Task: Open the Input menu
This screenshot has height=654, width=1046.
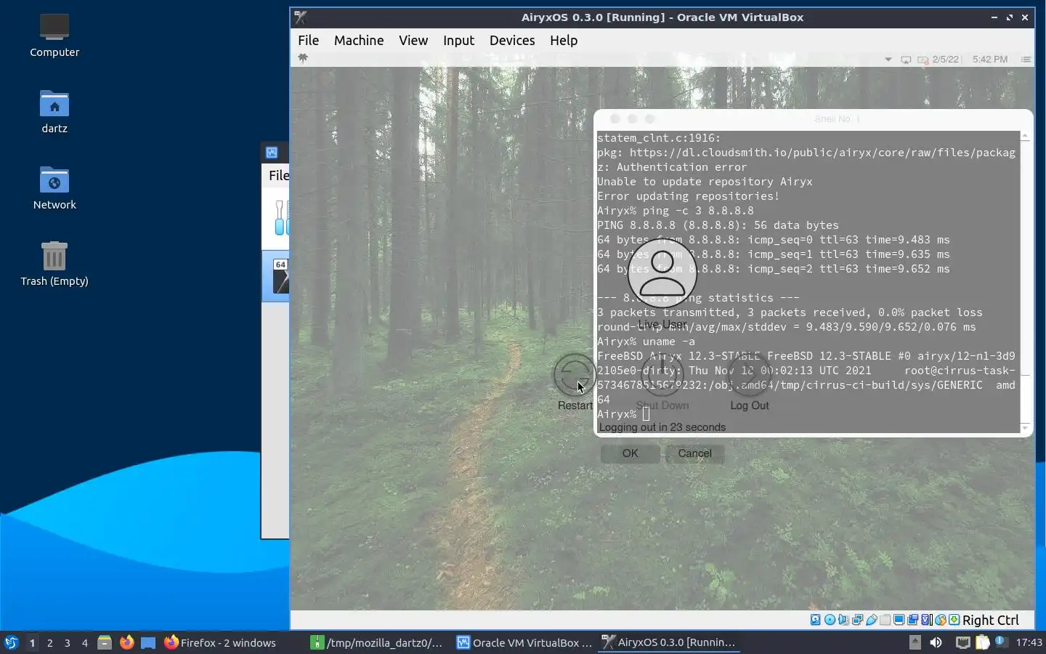Action: [x=458, y=41]
